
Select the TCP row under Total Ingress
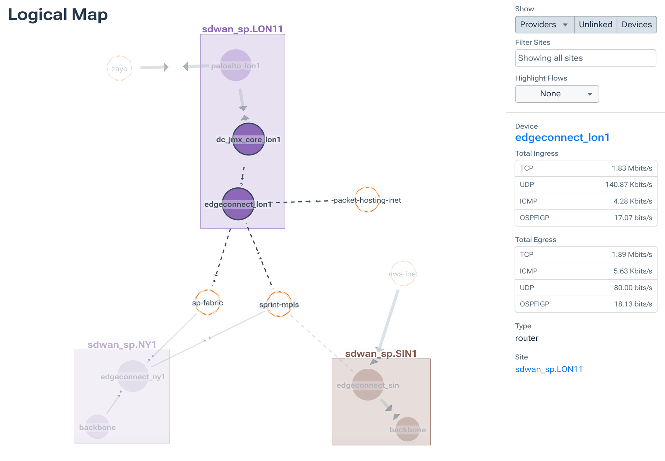coord(585,168)
